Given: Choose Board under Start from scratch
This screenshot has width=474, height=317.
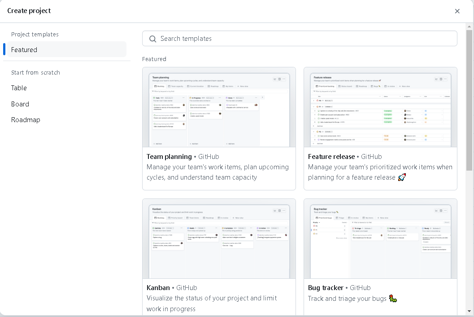Looking at the screenshot, I should tap(20, 104).
